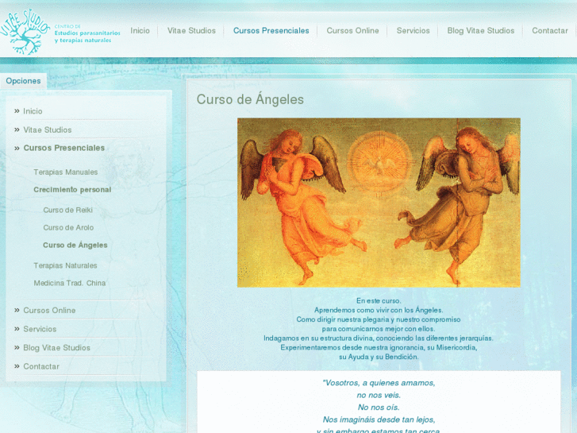Select Curso de Ángeles sidebar item

coord(75,245)
